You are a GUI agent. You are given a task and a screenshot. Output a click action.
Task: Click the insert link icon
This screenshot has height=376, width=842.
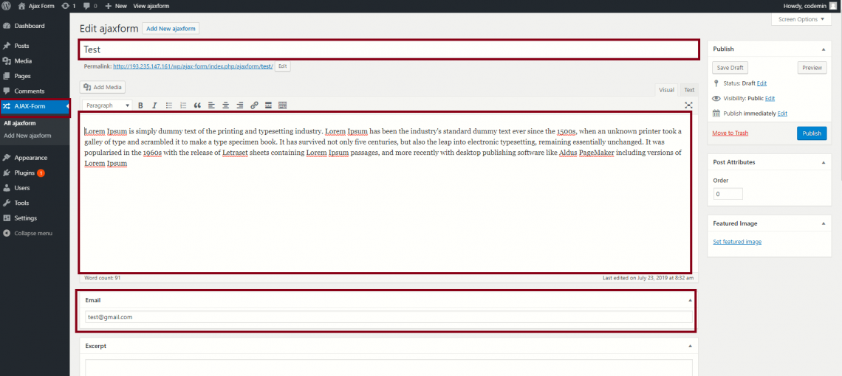[254, 105]
